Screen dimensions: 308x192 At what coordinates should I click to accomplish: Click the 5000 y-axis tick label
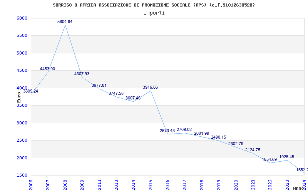click(x=22, y=53)
